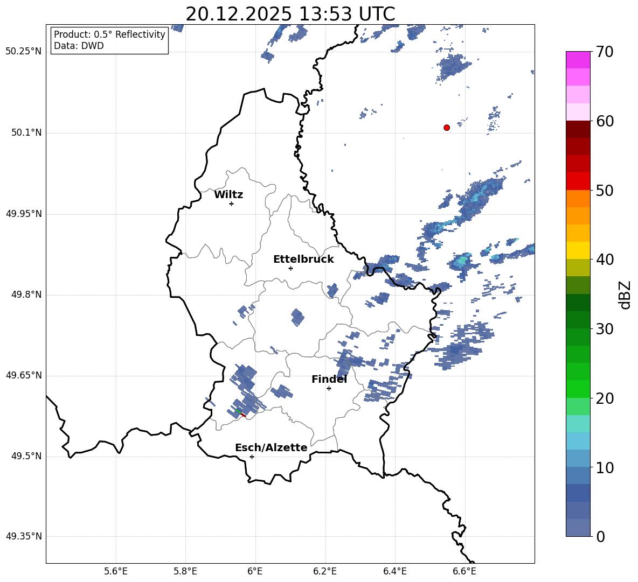Click the Wiltz location cross marker

(232, 204)
